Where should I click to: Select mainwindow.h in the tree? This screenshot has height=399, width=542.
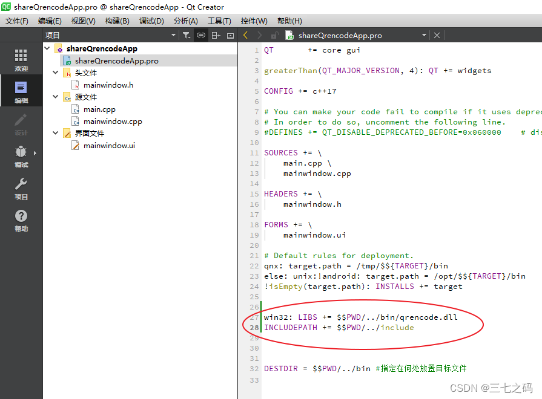pyautogui.click(x=108, y=85)
